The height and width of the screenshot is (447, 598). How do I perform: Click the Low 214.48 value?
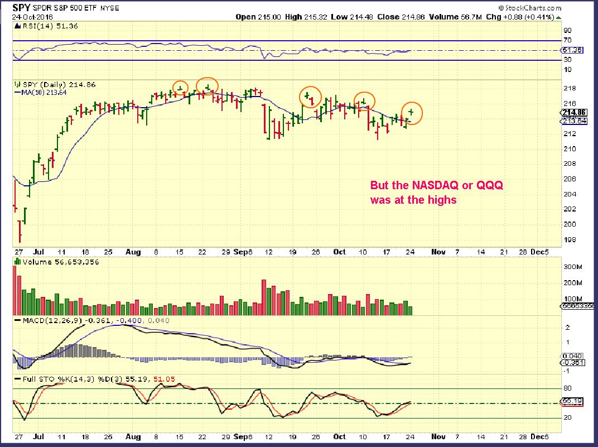(351, 17)
